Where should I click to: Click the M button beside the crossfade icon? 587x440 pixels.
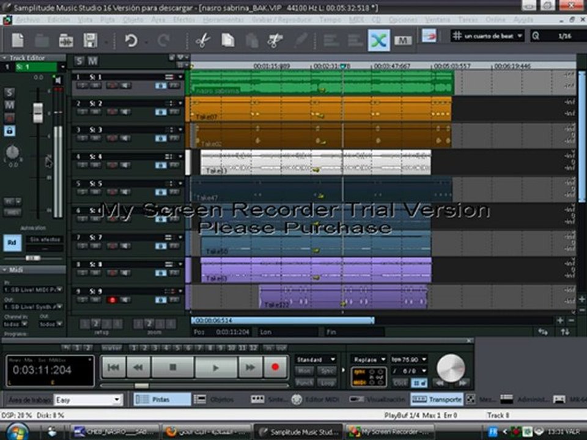[402, 40]
